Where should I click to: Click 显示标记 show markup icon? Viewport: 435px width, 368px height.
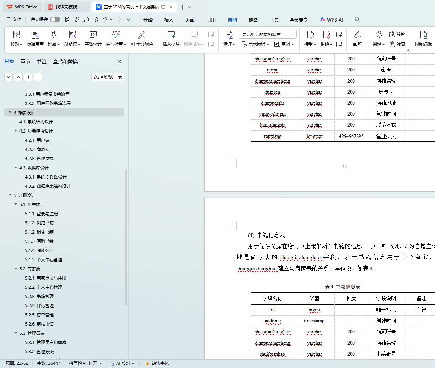coord(244,44)
